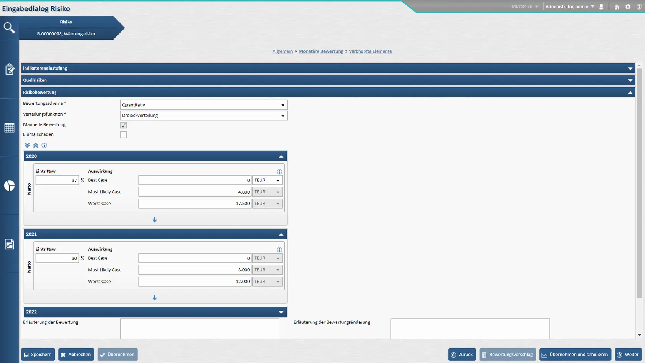Open the pie chart sidebar icon

(x=9, y=186)
